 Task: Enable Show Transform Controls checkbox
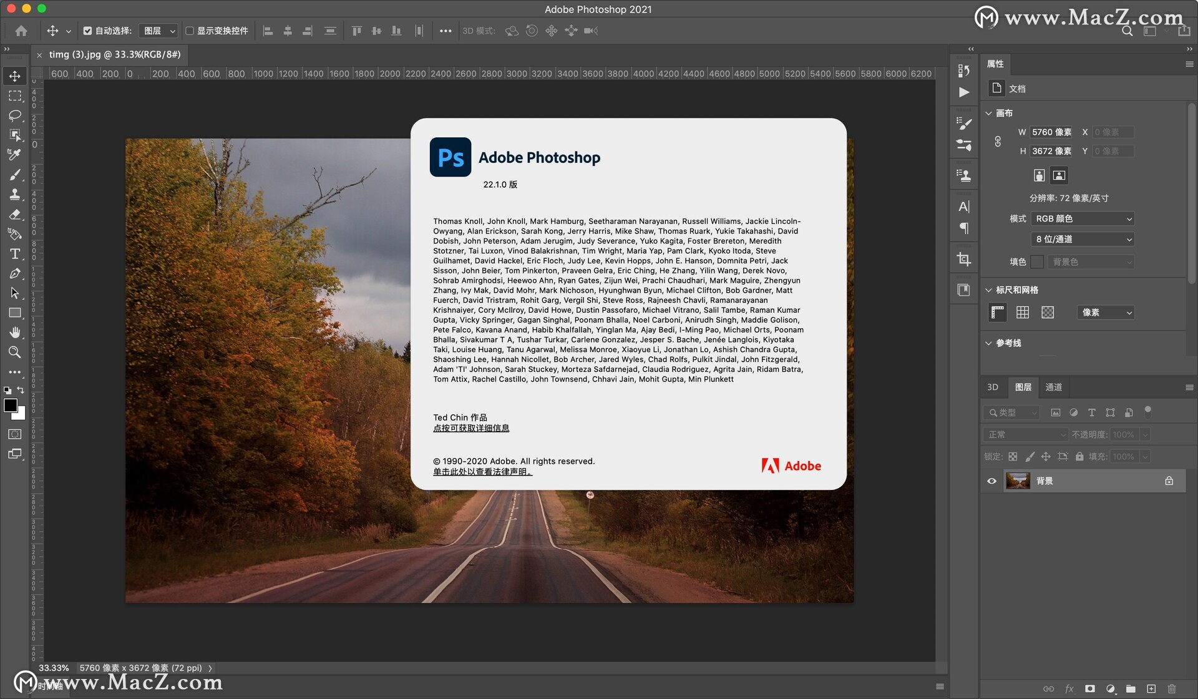(190, 31)
